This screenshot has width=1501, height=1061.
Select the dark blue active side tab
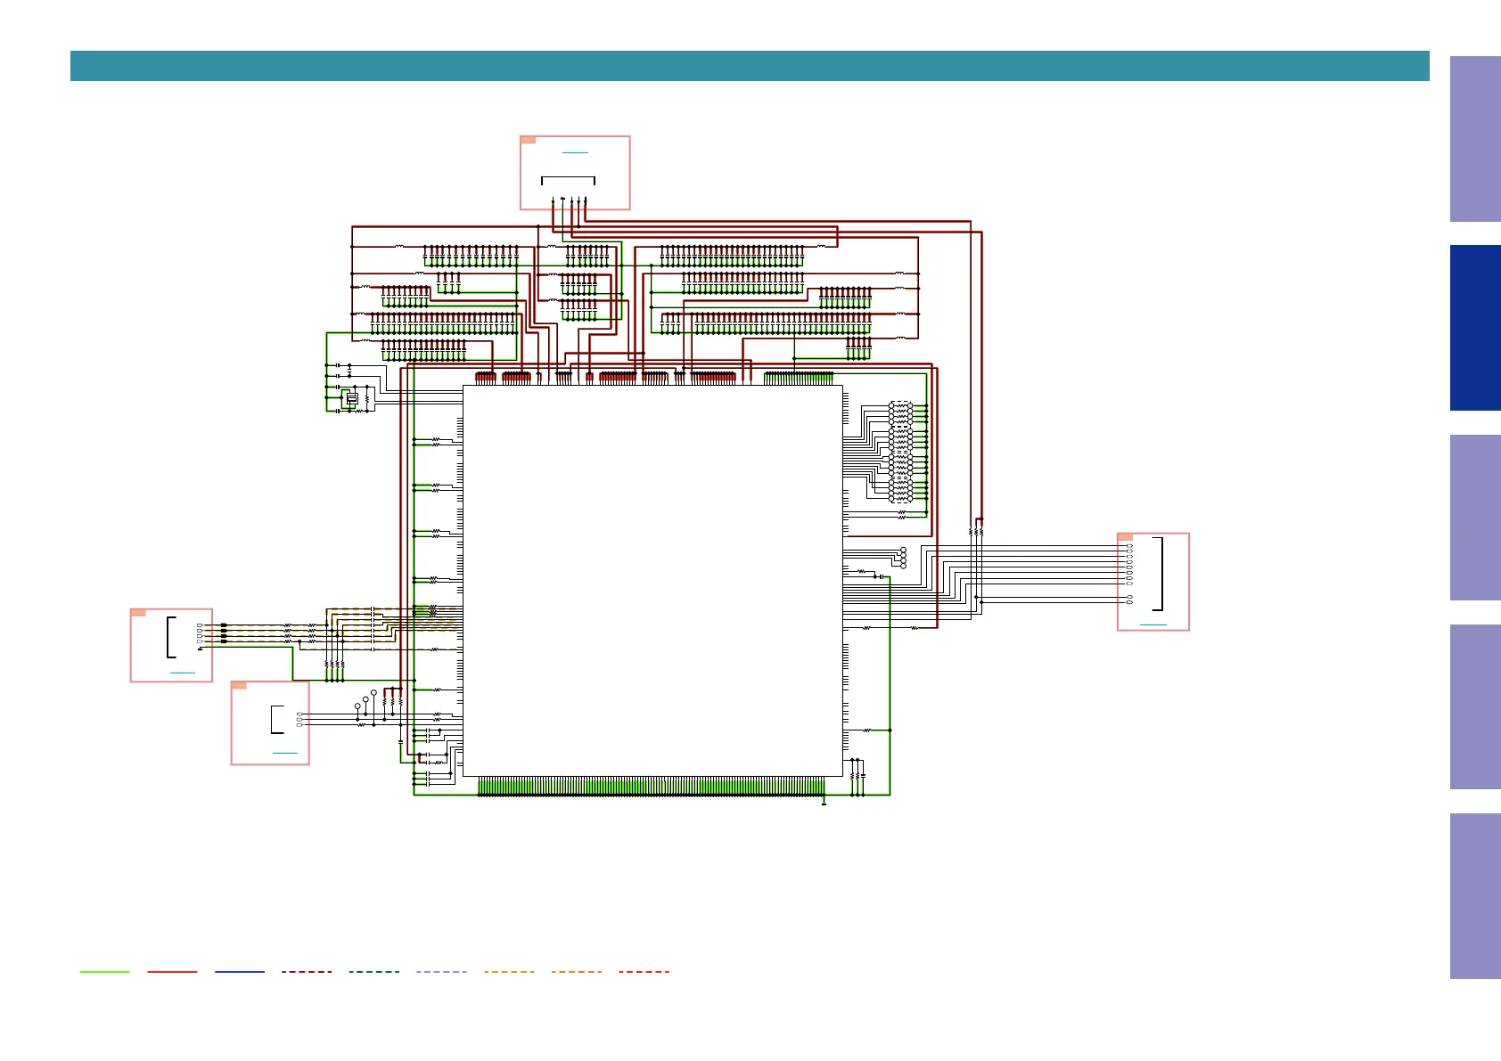coord(1475,328)
